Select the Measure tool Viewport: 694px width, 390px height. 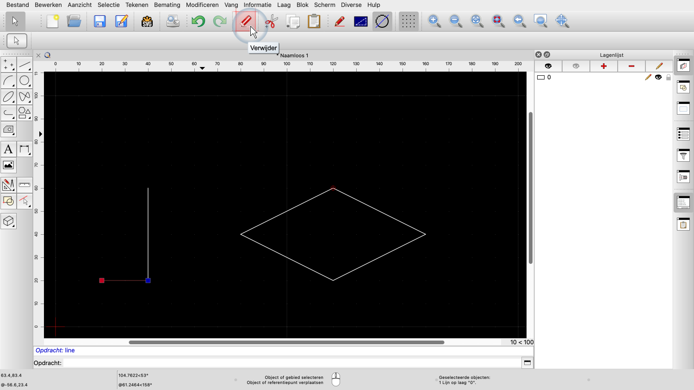coord(25,185)
